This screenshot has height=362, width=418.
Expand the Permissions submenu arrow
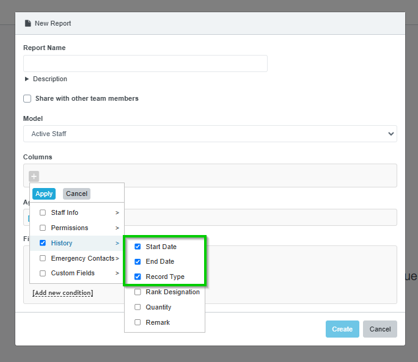pos(117,228)
